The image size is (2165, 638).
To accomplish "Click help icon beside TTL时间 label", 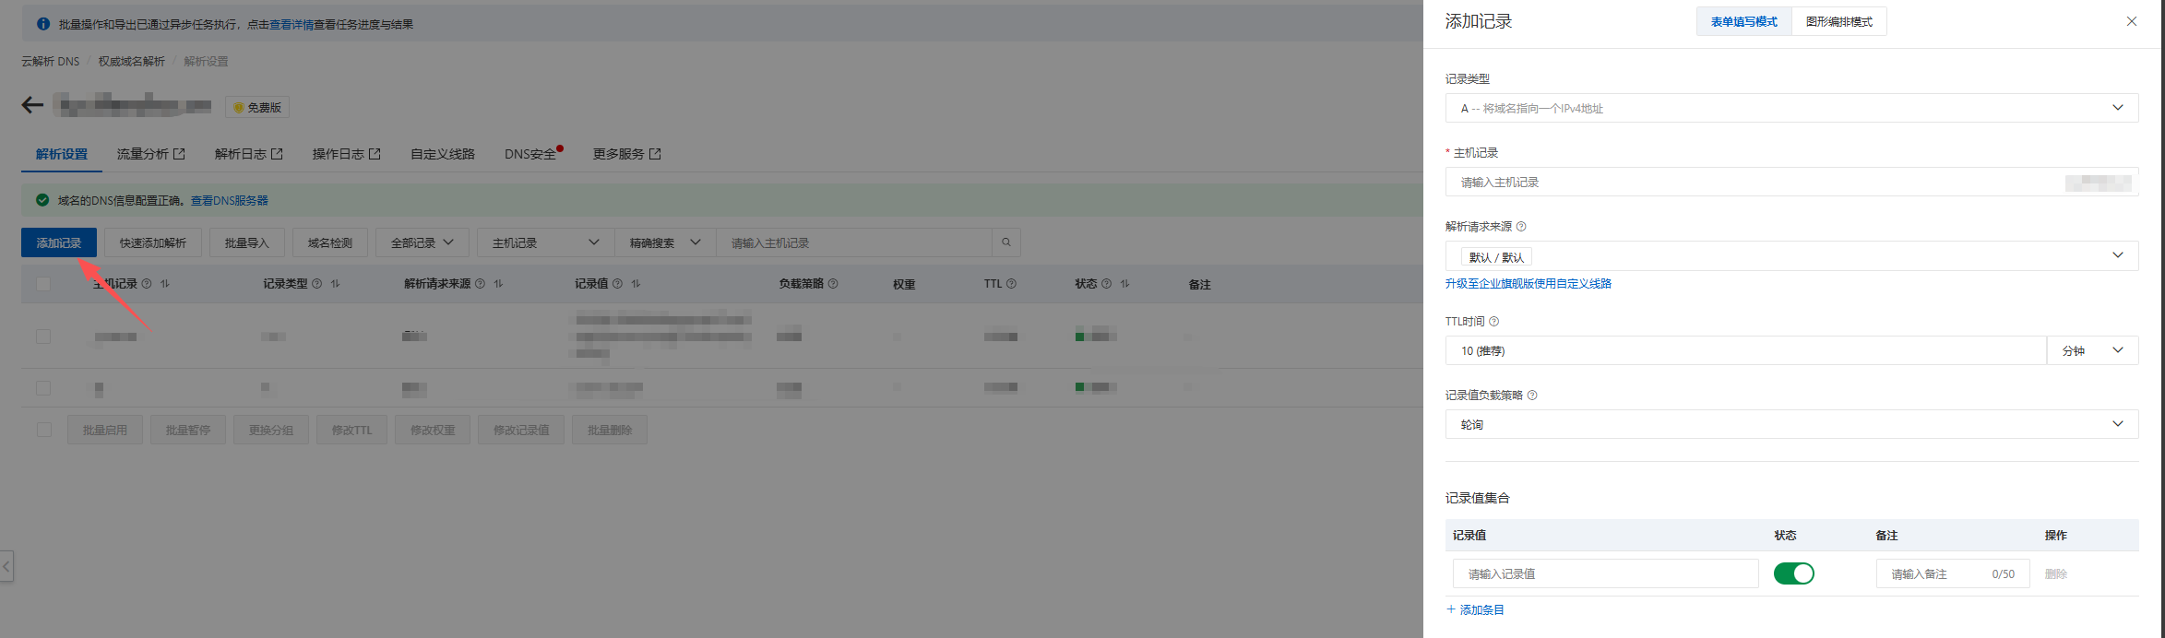I will click(1494, 322).
